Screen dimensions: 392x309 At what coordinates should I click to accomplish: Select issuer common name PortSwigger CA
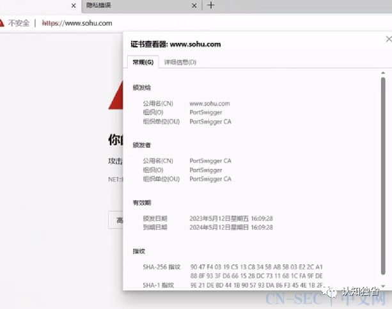210,161
